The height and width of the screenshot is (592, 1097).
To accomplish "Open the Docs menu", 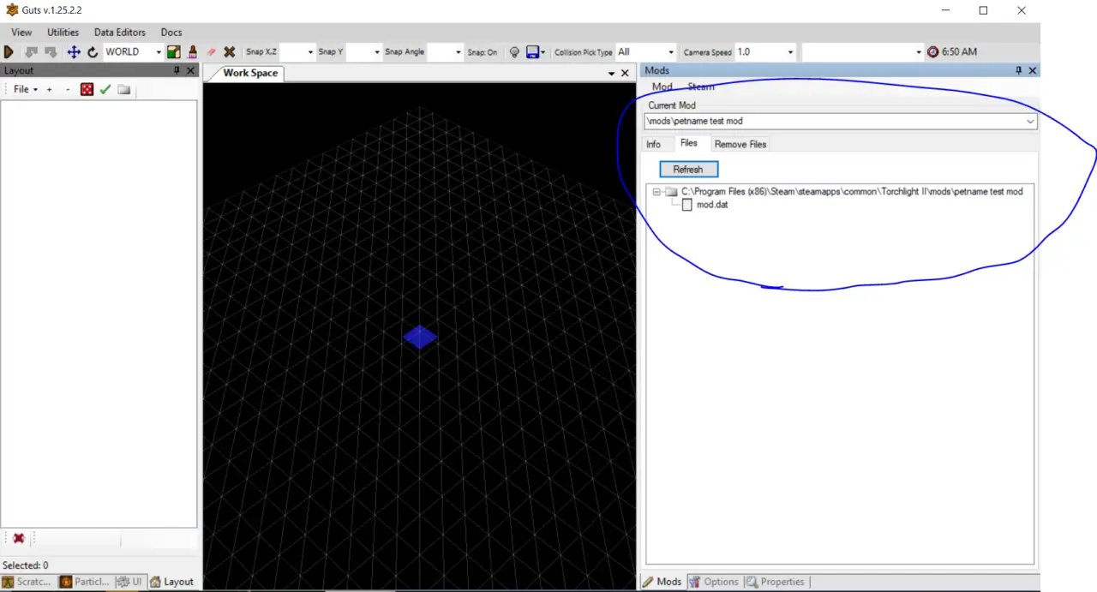I will 171,33.
